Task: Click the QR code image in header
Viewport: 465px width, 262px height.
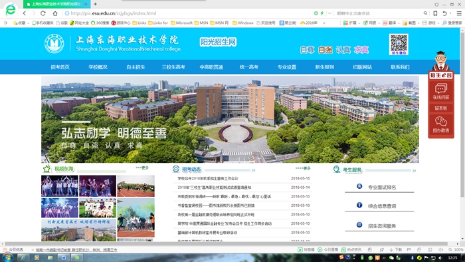Action: click(399, 44)
